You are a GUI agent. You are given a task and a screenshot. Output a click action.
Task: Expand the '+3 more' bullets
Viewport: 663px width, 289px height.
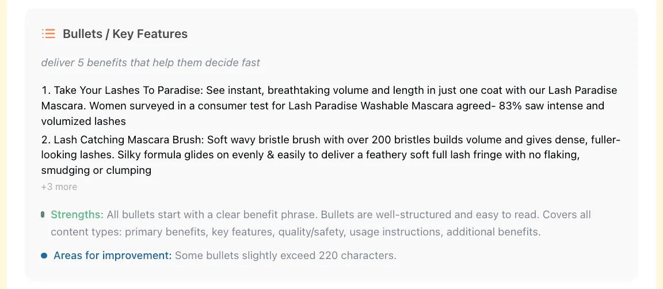pyautogui.click(x=59, y=187)
